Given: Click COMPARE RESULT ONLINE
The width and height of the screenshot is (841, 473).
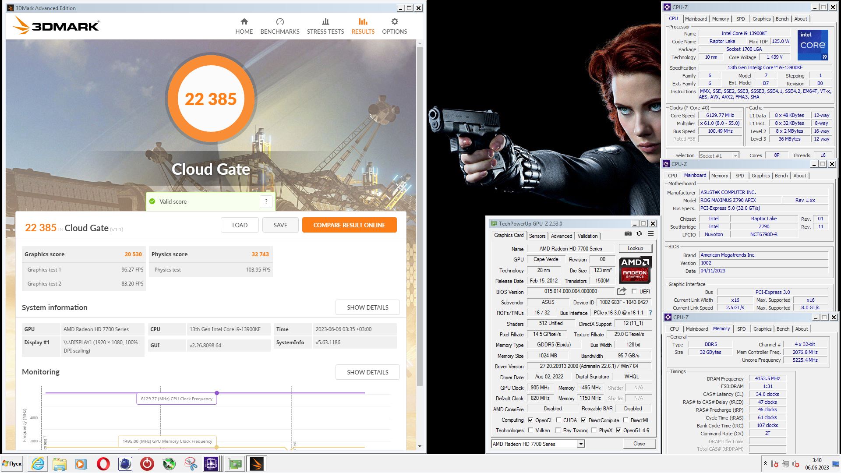Looking at the screenshot, I should 349,225.
